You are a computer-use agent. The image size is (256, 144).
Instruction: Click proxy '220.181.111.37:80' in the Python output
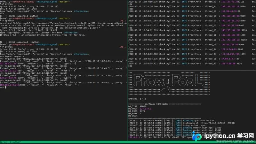click(11, 71)
